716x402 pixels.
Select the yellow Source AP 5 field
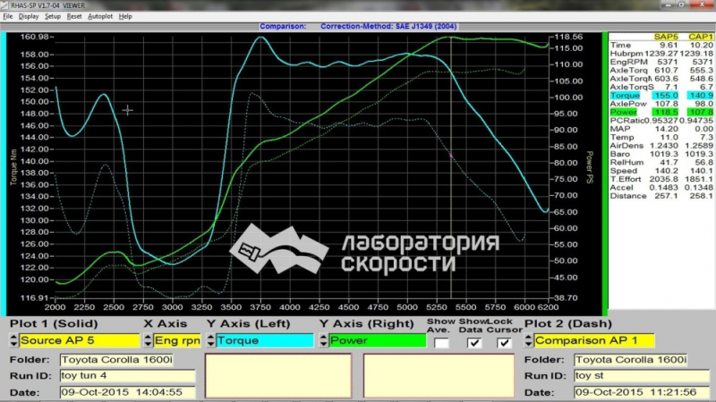(x=80, y=340)
